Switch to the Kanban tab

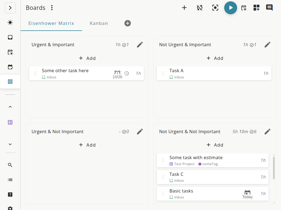point(99,23)
